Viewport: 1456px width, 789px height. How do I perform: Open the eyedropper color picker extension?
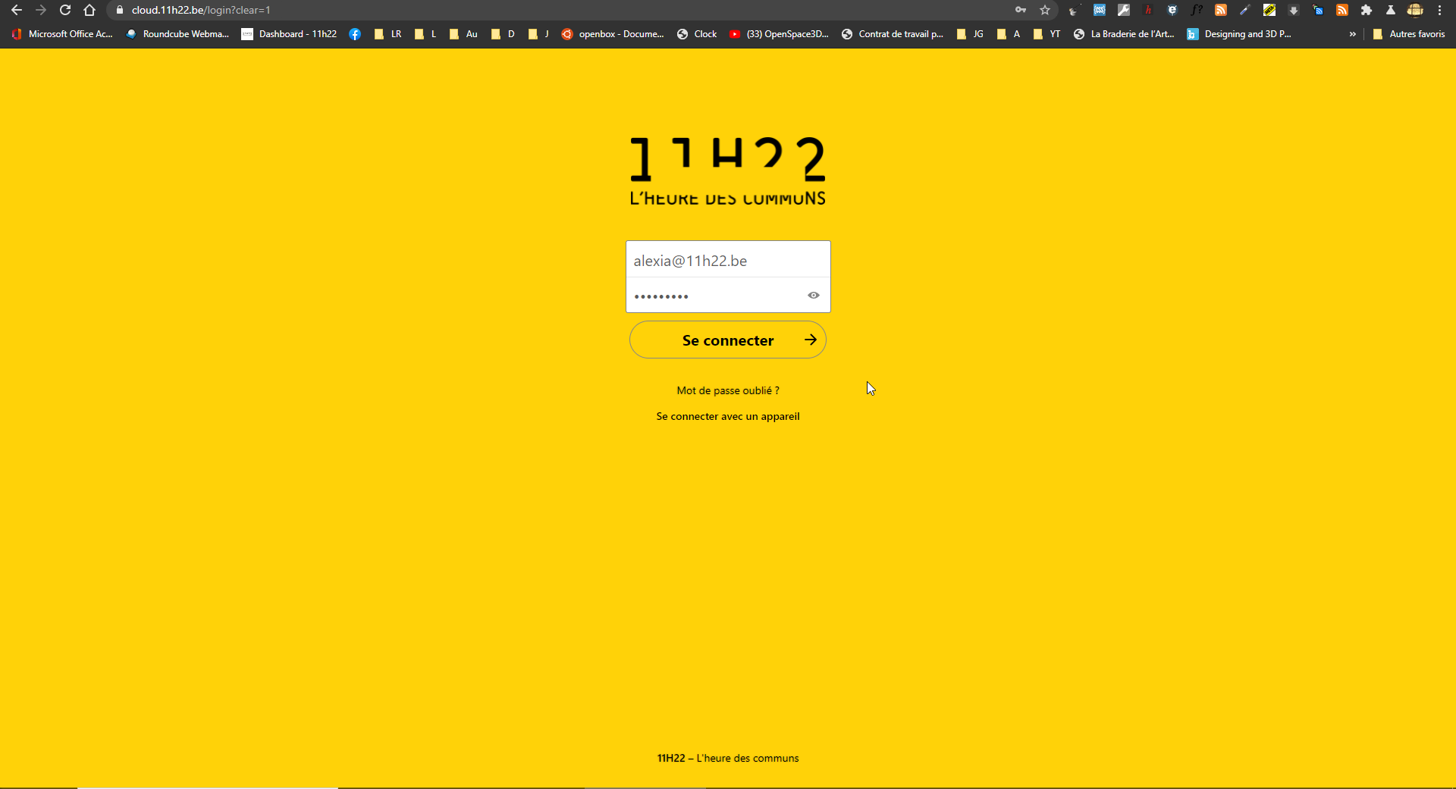(x=1245, y=10)
